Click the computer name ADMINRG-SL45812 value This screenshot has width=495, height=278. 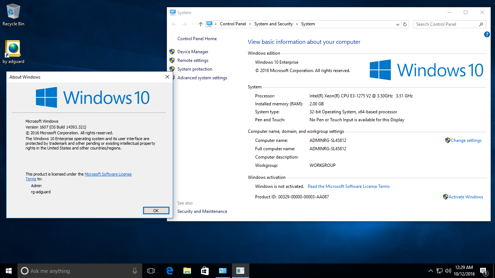tap(328, 140)
